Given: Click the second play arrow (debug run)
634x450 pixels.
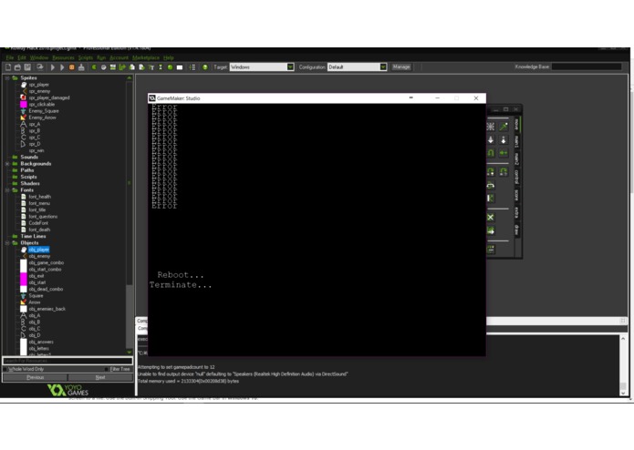Looking at the screenshot, I should click(62, 67).
